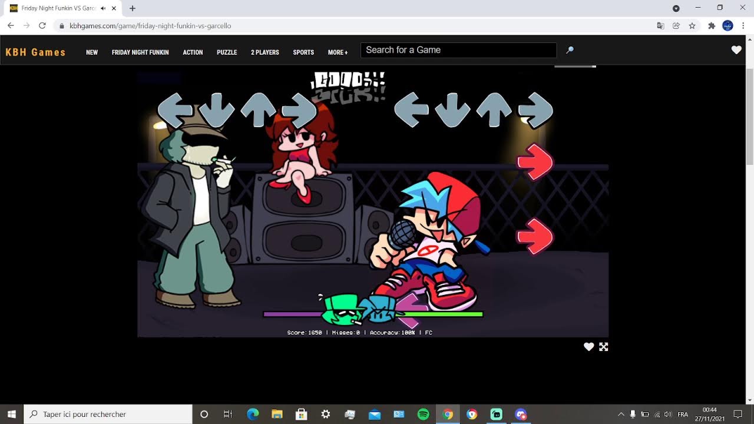
Task: Open Task View on the taskbar
Action: pos(228,414)
